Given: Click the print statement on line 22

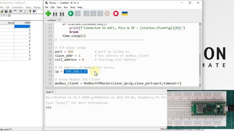Looking at the screenshot, I should 127,28.
